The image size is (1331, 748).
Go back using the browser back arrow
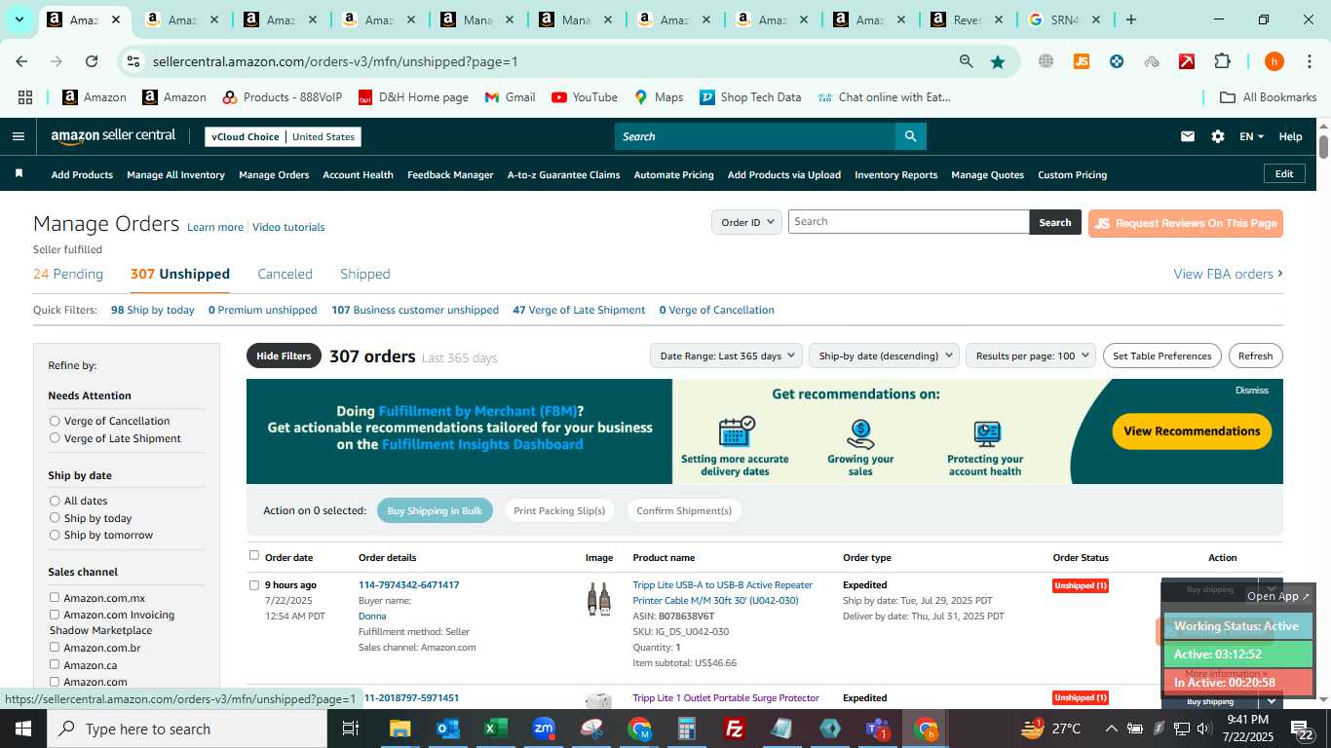[x=21, y=61]
